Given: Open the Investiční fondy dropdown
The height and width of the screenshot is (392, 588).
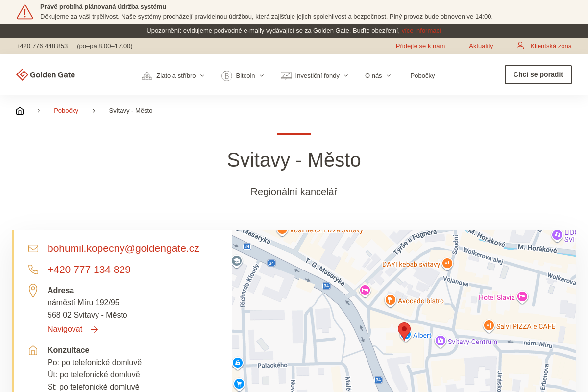Looking at the screenshot, I should (x=315, y=76).
